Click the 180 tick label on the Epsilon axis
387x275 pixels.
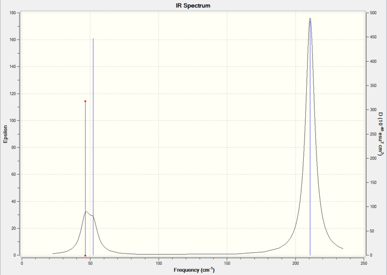tap(13, 13)
